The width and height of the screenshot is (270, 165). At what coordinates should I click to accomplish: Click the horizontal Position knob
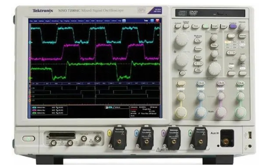(214, 37)
